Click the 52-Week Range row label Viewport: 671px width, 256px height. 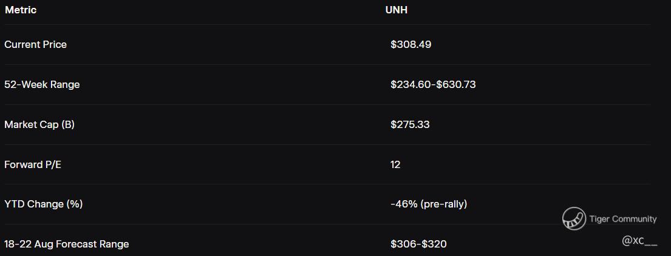tap(42, 84)
